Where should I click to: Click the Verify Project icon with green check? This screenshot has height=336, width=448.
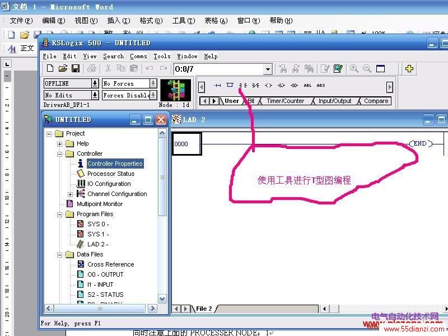pyautogui.click(x=338, y=68)
